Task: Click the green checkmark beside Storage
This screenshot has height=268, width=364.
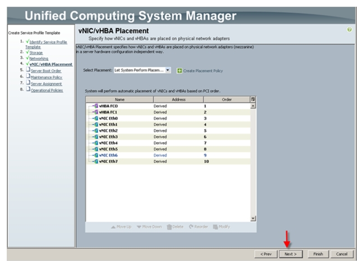Action: (x=27, y=51)
